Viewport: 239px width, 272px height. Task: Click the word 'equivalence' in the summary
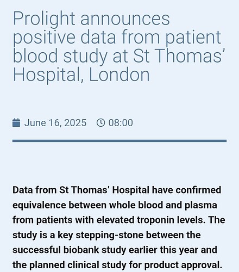point(39,206)
